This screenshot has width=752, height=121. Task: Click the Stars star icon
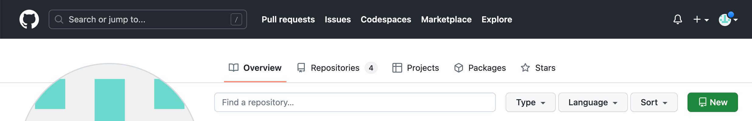[525, 68]
